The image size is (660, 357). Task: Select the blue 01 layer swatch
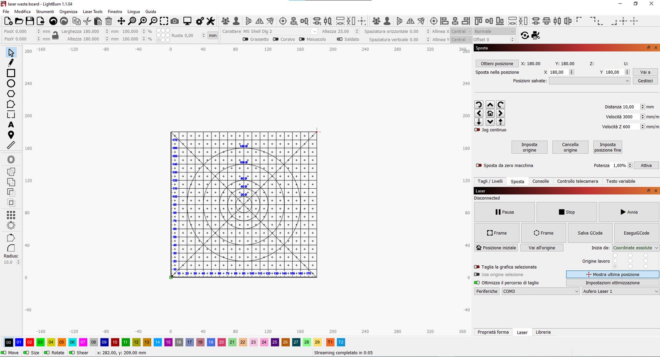click(19, 342)
